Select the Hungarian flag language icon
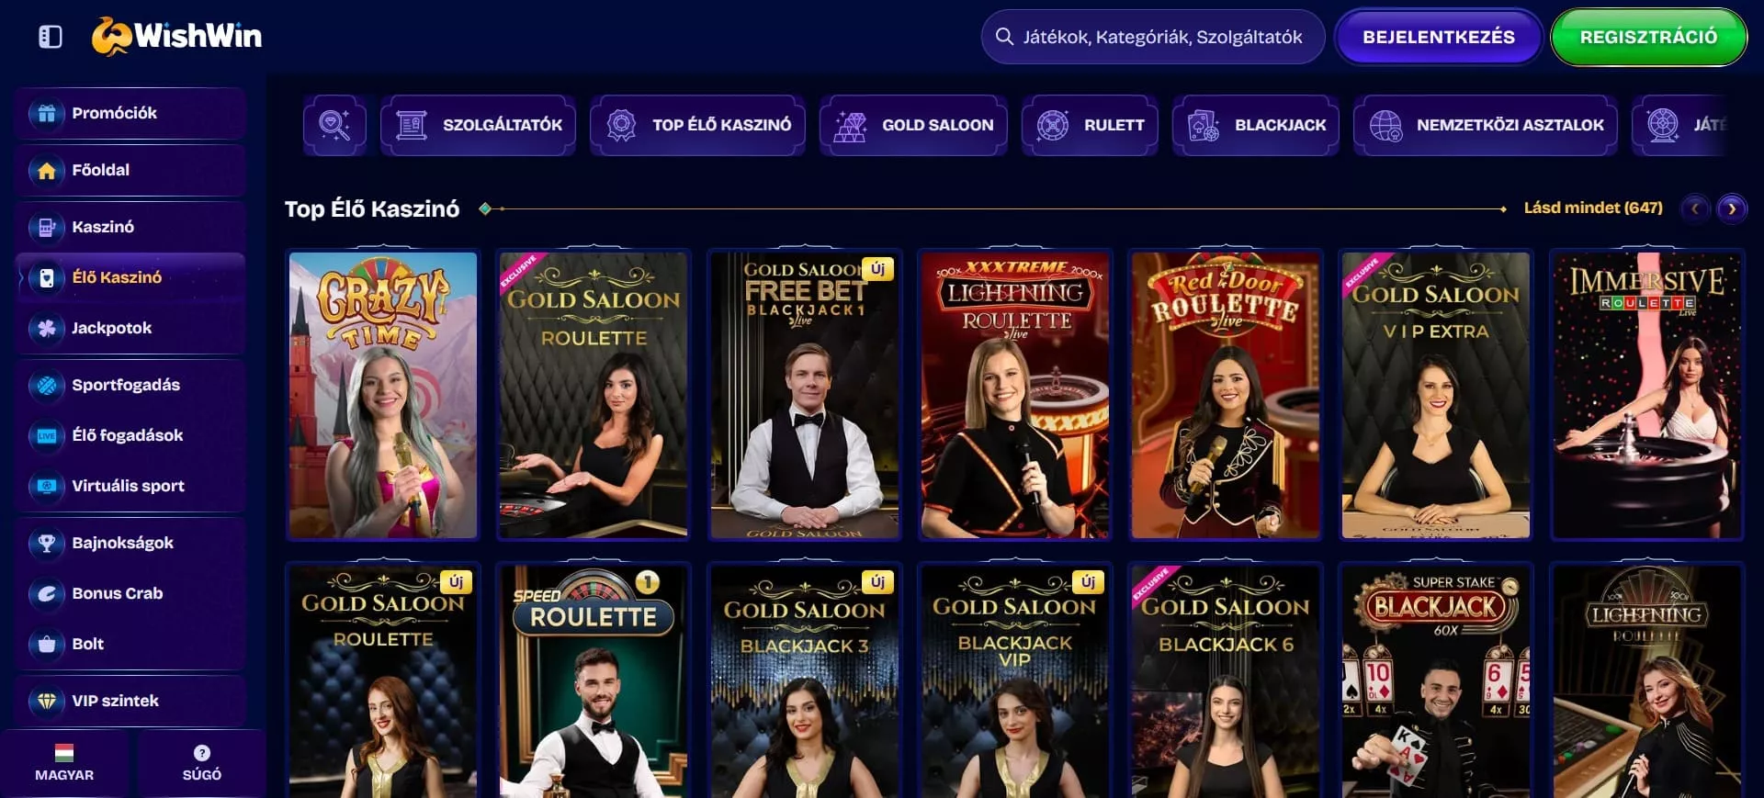This screenshot has height=798, width=1764. tap(64, 753)
